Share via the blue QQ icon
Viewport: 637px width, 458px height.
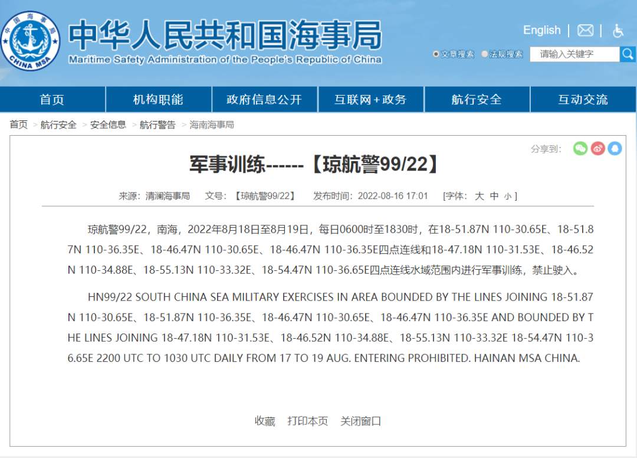(615, 148)
